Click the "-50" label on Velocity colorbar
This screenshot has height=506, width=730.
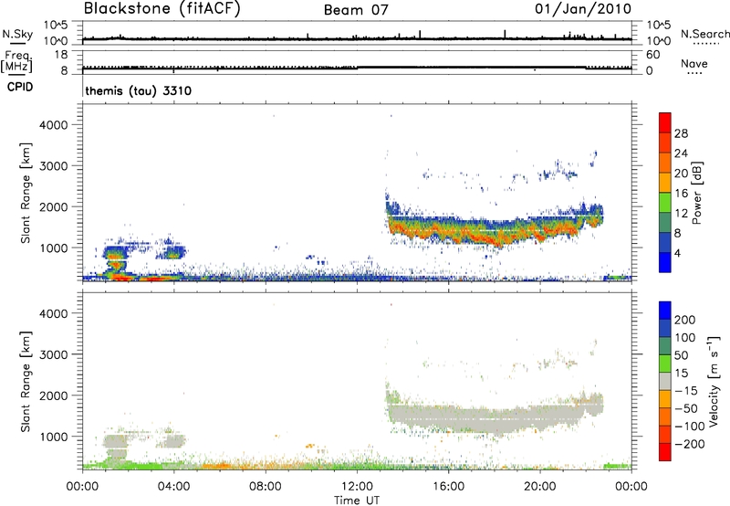(686, 408)
